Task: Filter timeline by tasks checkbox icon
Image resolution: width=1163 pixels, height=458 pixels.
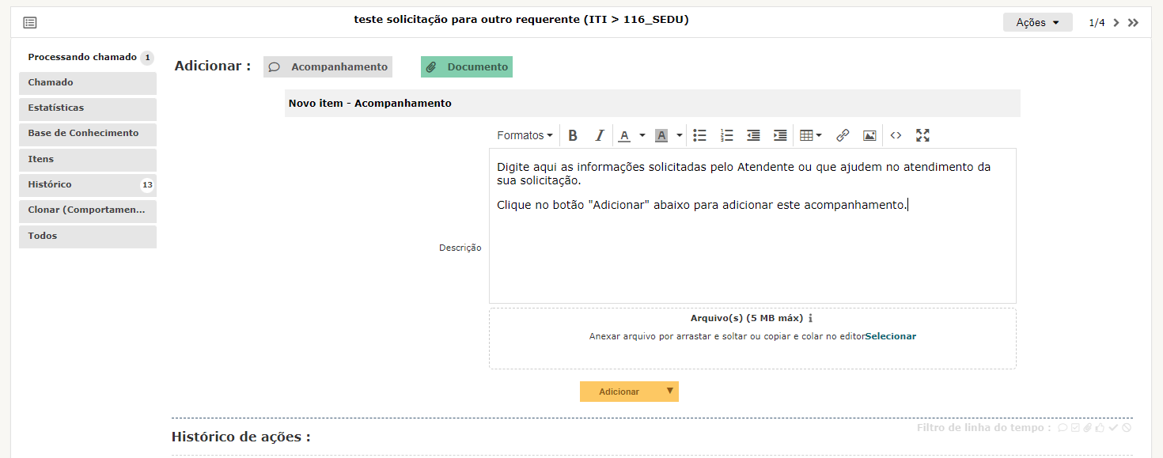Action: (1075, 428)
